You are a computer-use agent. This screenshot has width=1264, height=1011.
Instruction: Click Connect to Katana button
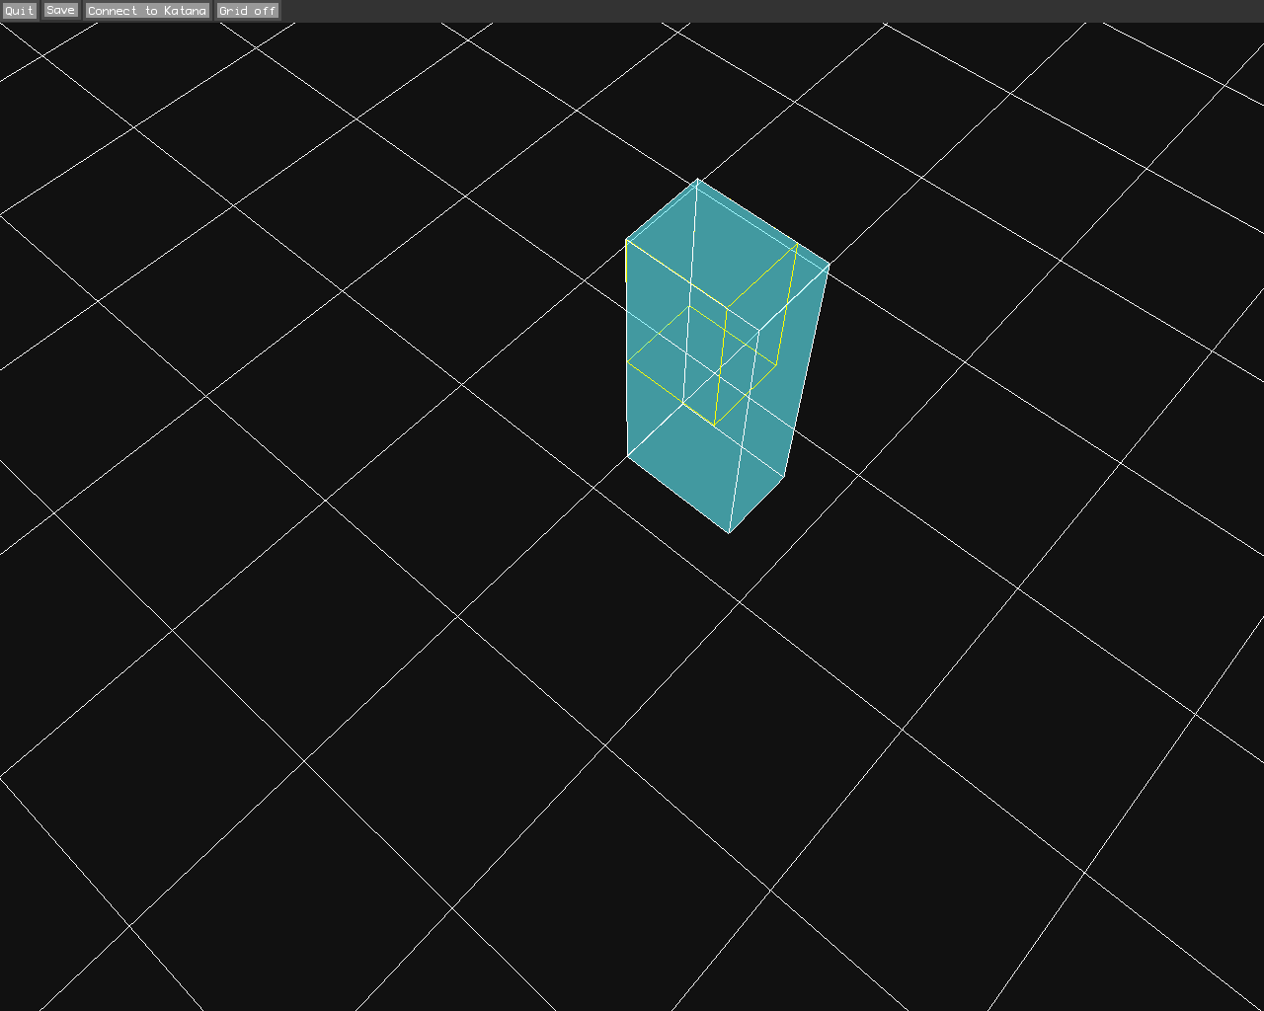(147, 11)
